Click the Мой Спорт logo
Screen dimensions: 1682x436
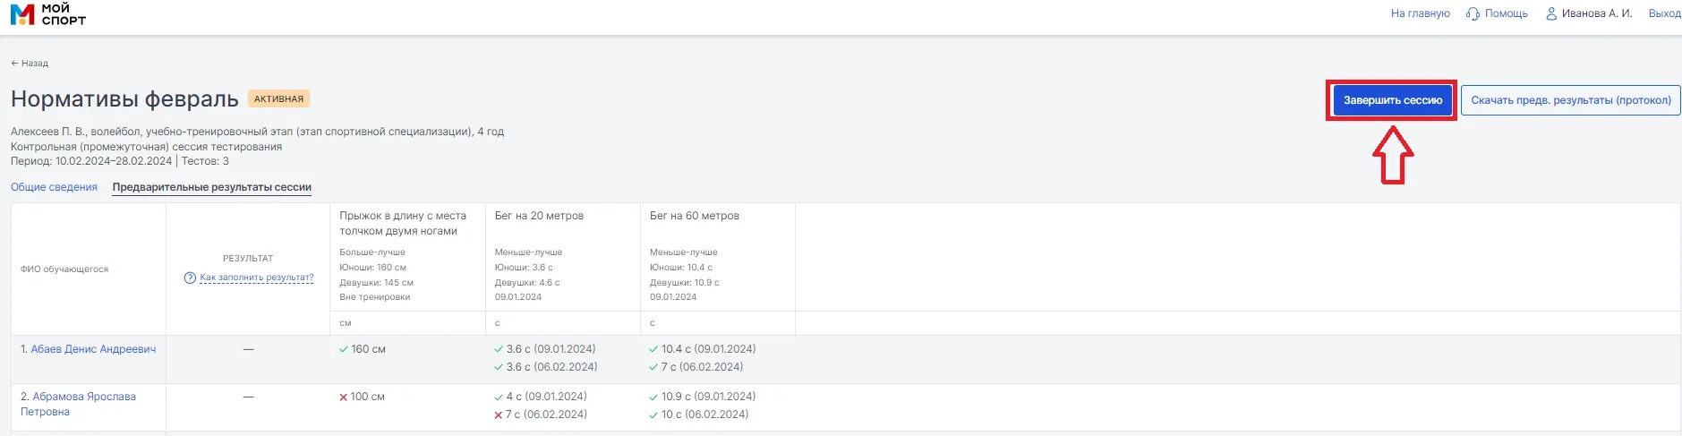tap(48, 13)
